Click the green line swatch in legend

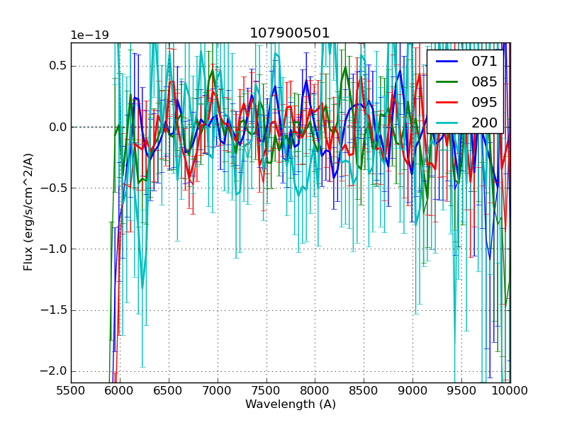[448, 81]
